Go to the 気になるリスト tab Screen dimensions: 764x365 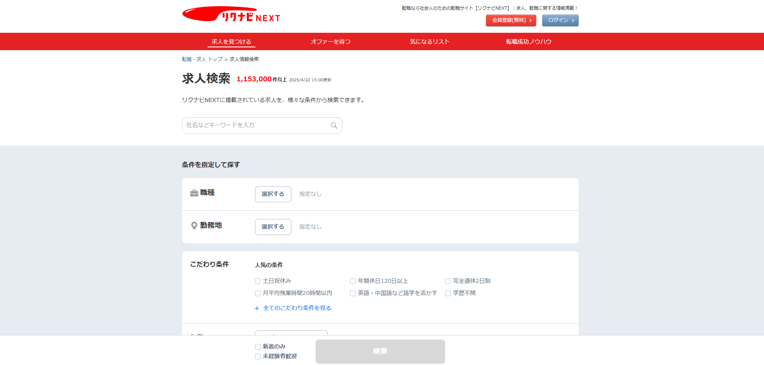point(429,42)
